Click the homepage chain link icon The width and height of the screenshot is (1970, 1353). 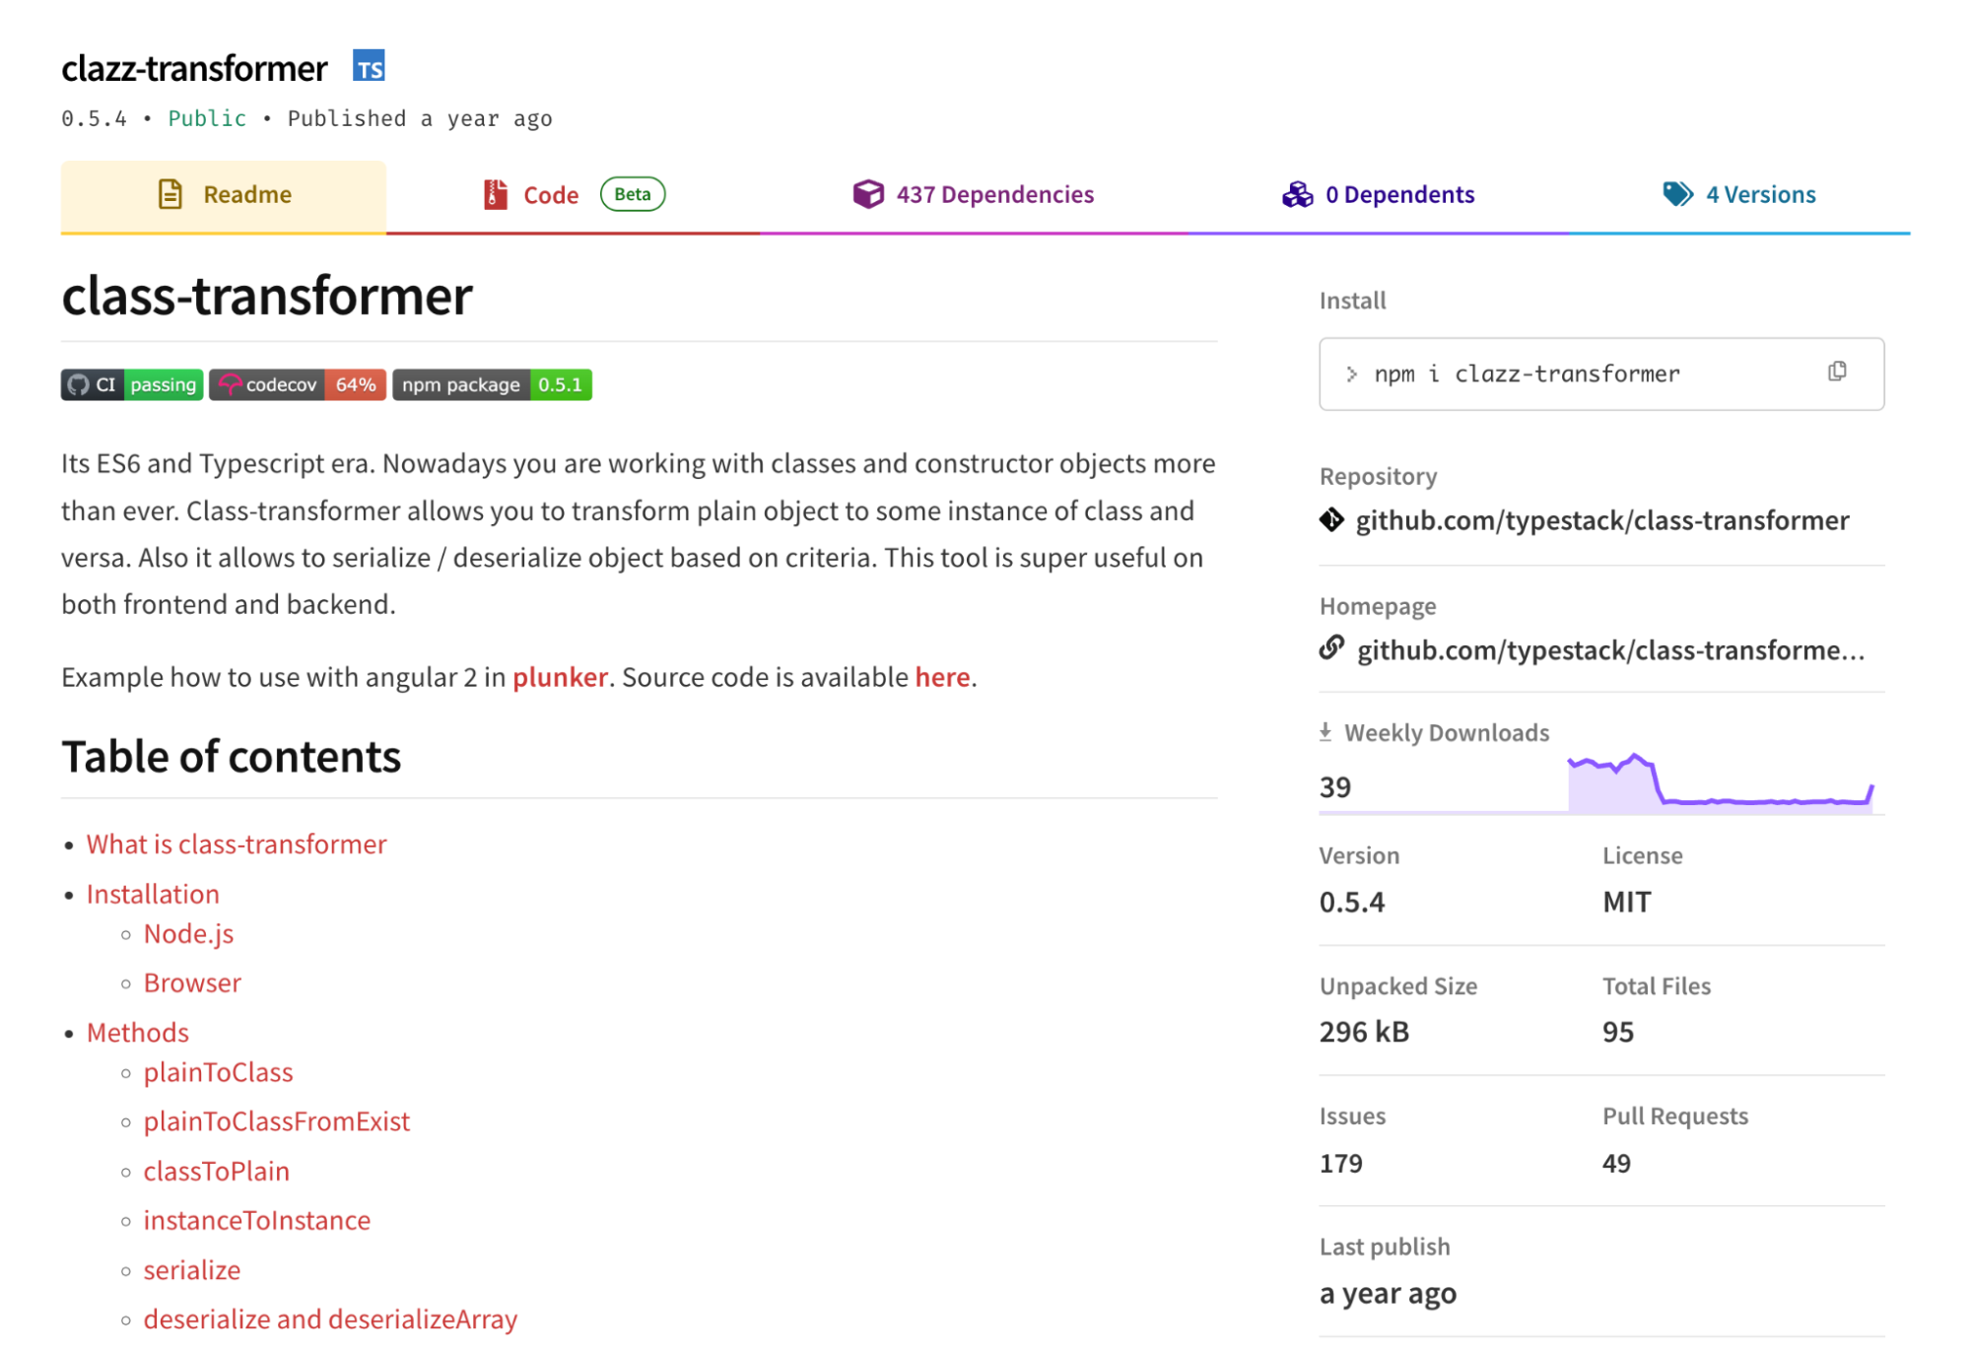pyautogui.click(x=1331, y=648)
